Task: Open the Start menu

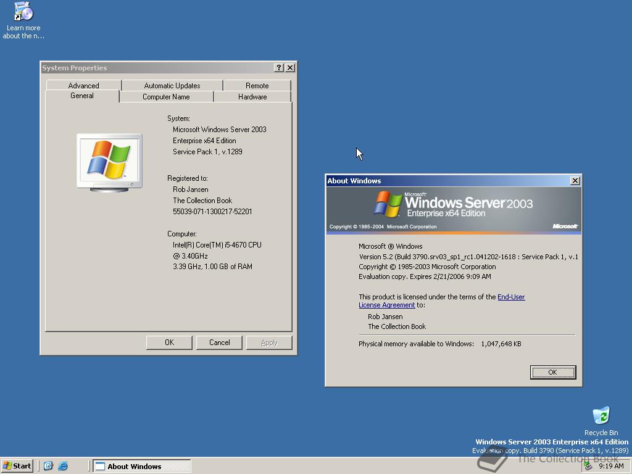Action: tap(17, 466)
